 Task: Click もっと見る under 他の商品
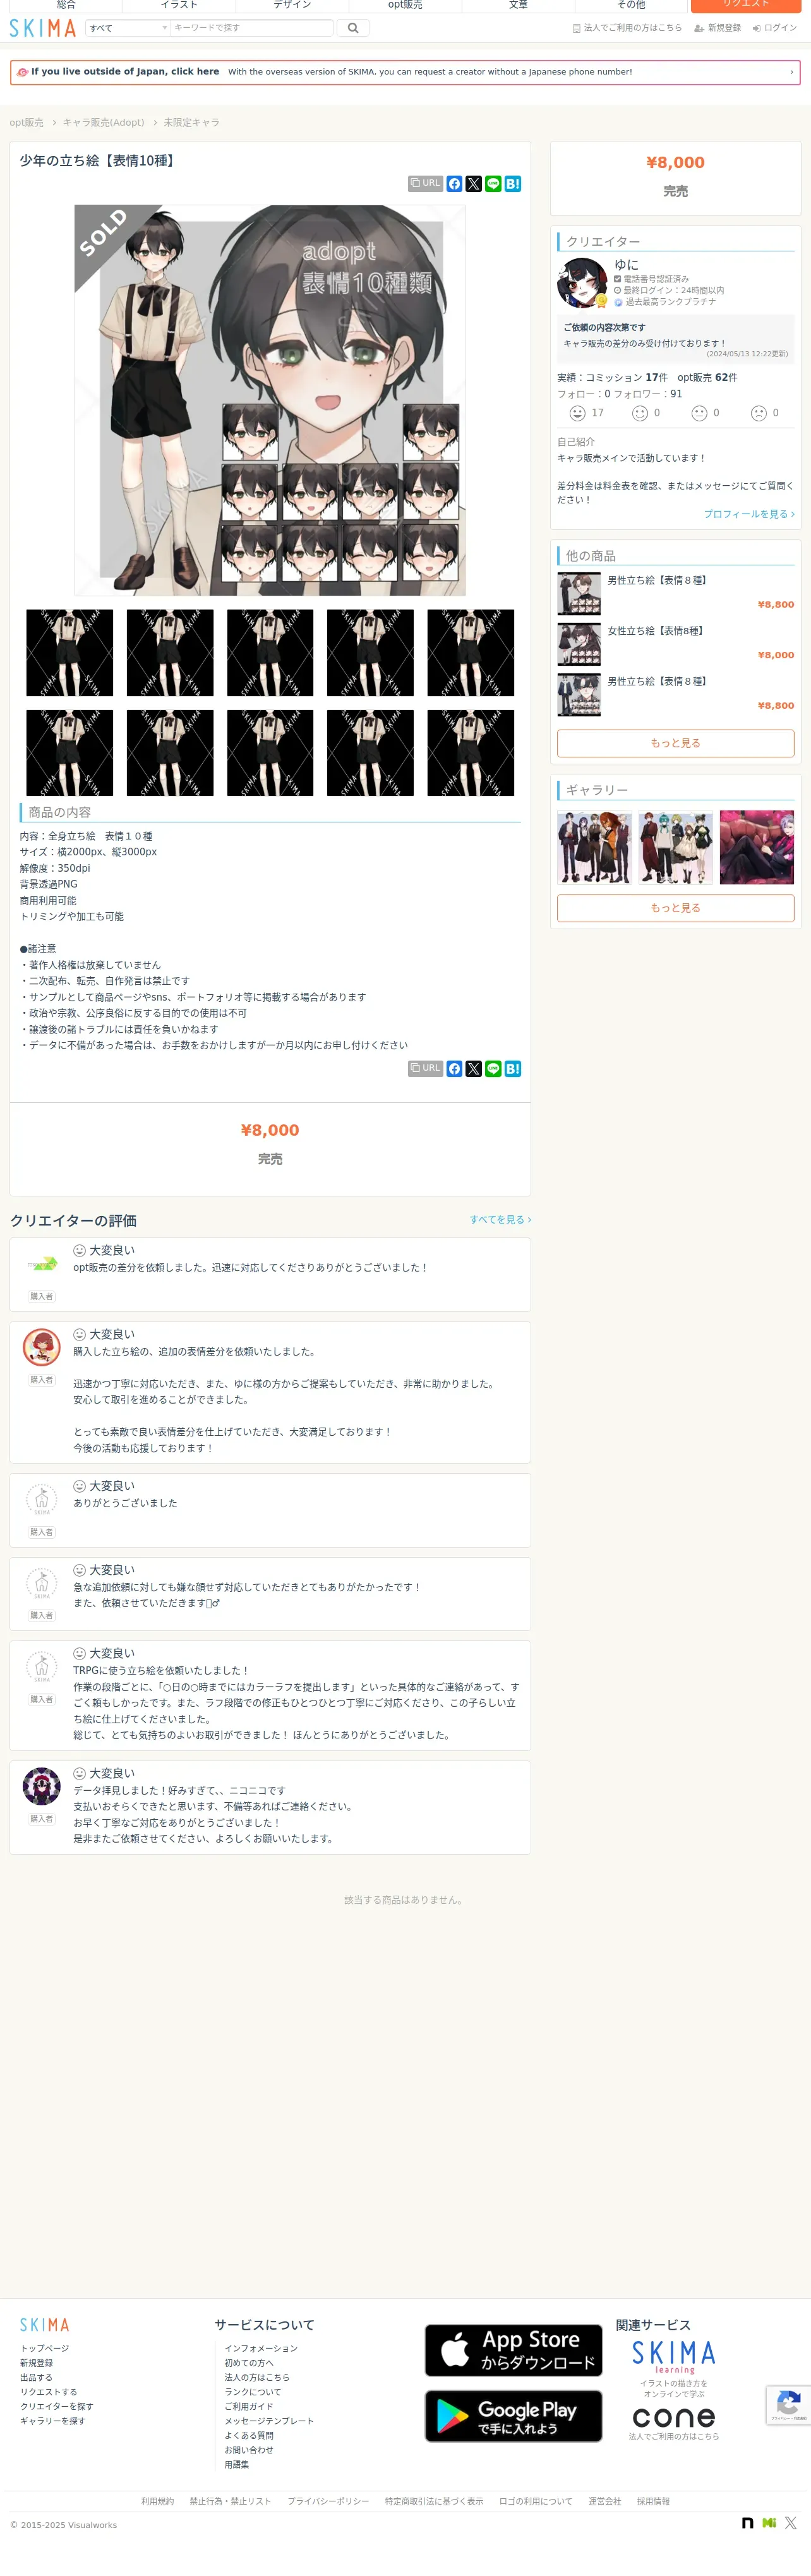pyautogui.click(x=676, y=743)
